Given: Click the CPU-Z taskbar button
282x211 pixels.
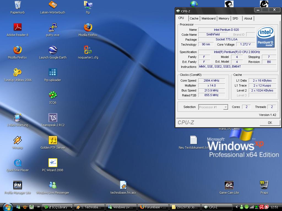Looking at the screenshot, I should coord(217,207).
